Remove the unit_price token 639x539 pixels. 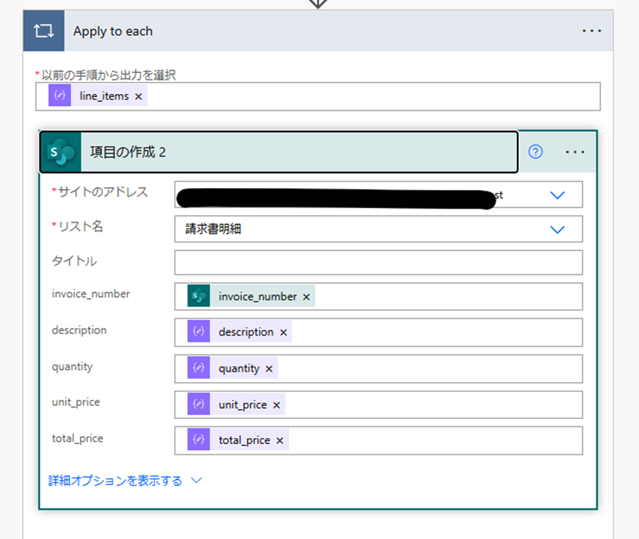[277, 405]
